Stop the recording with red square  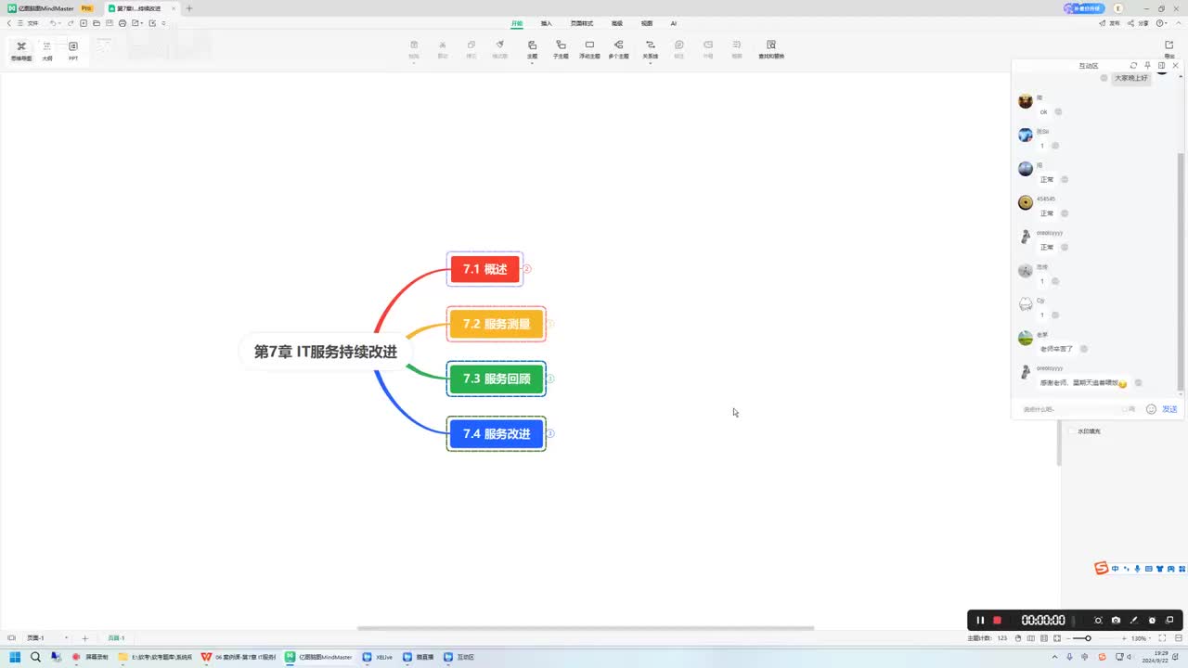(x=998, y=620)
